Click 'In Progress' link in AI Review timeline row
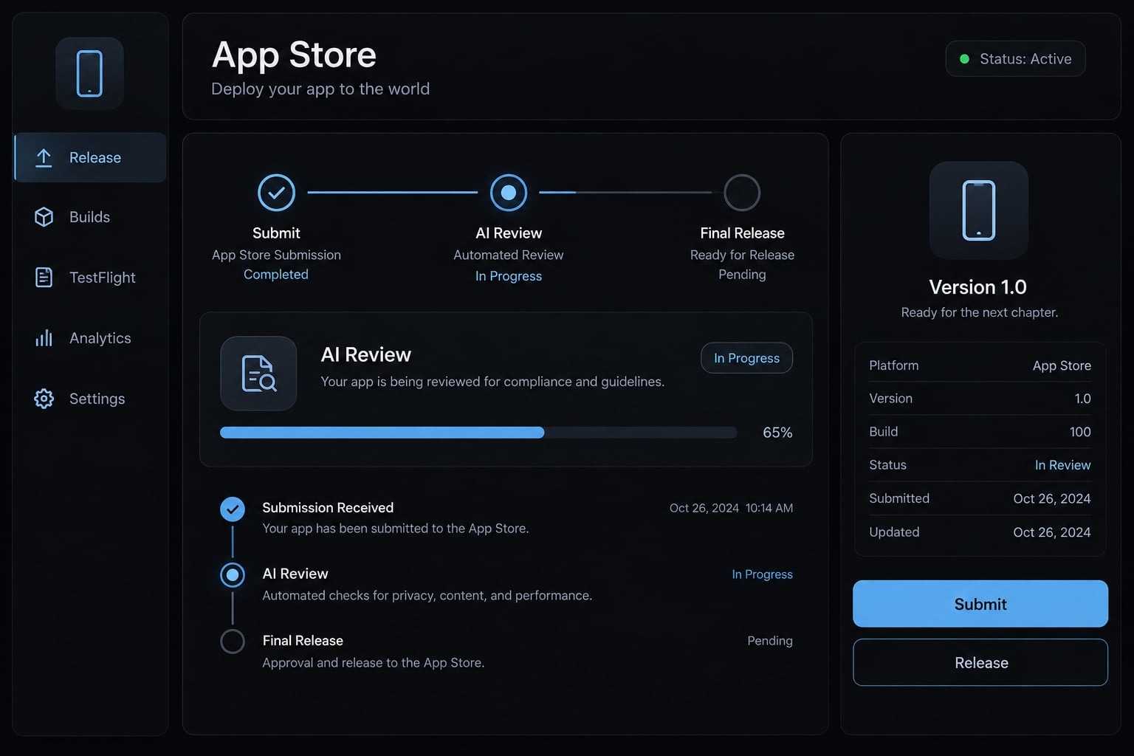This screenshot has height=756, width=1134. coord(762,574)
